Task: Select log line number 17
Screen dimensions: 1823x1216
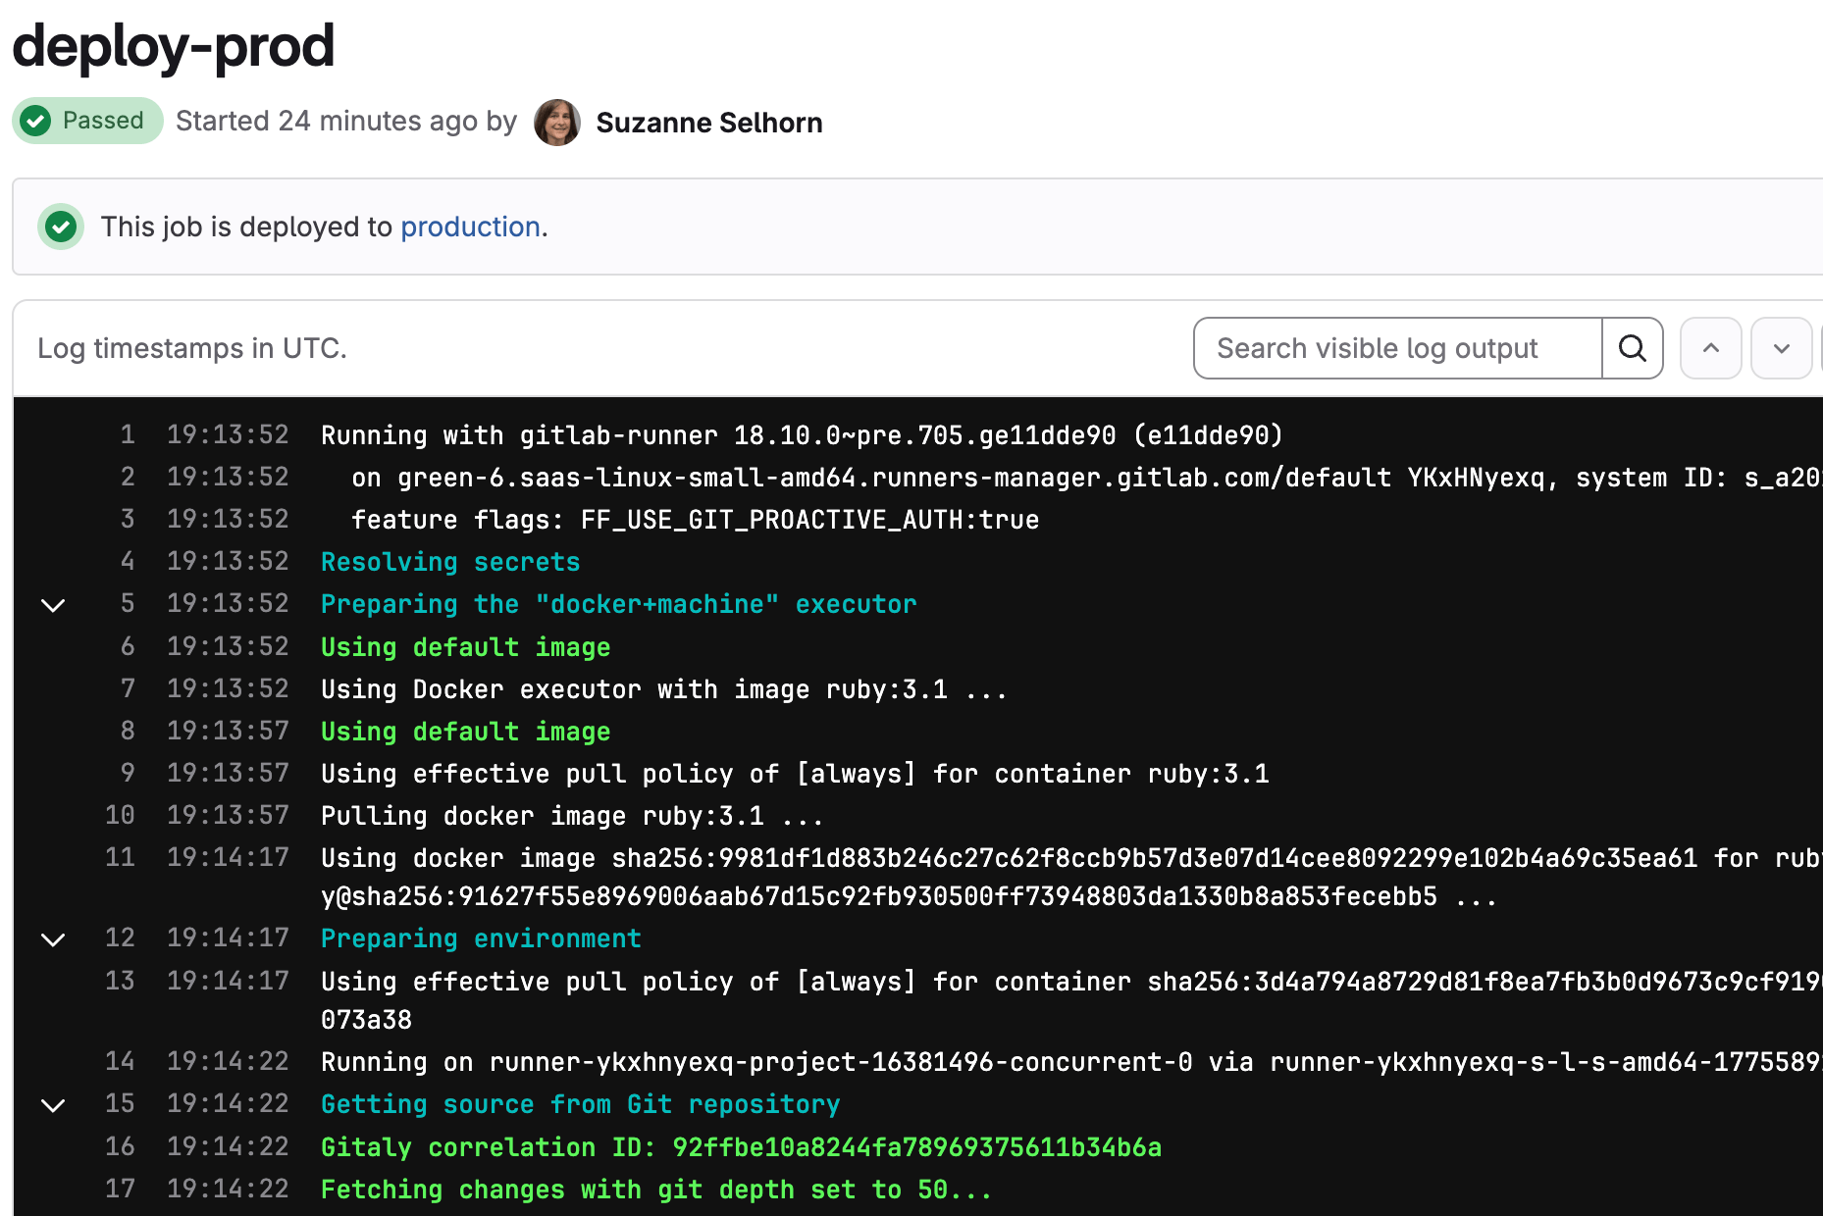Action: pyautogui.click(x=120, y=1189)
